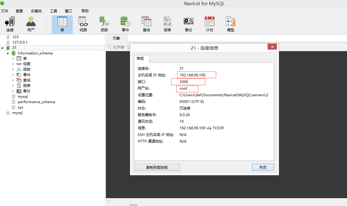Open the Connection (连接) toolbar icon
The width and height of the screenshot is (347, 206).
pos(10,24)
